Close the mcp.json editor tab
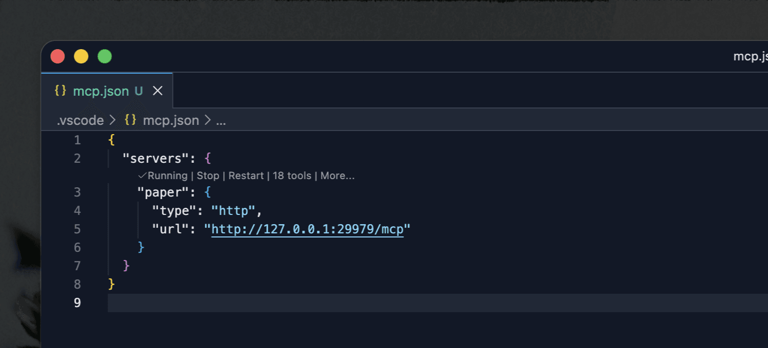Image resolution: width=768 pixels, height=348 pixels. (158, 91)
